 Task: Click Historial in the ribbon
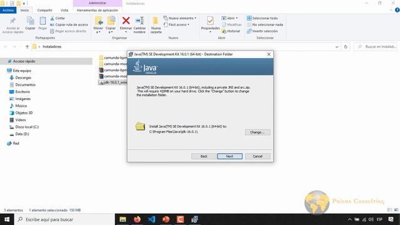pos(231,31)
